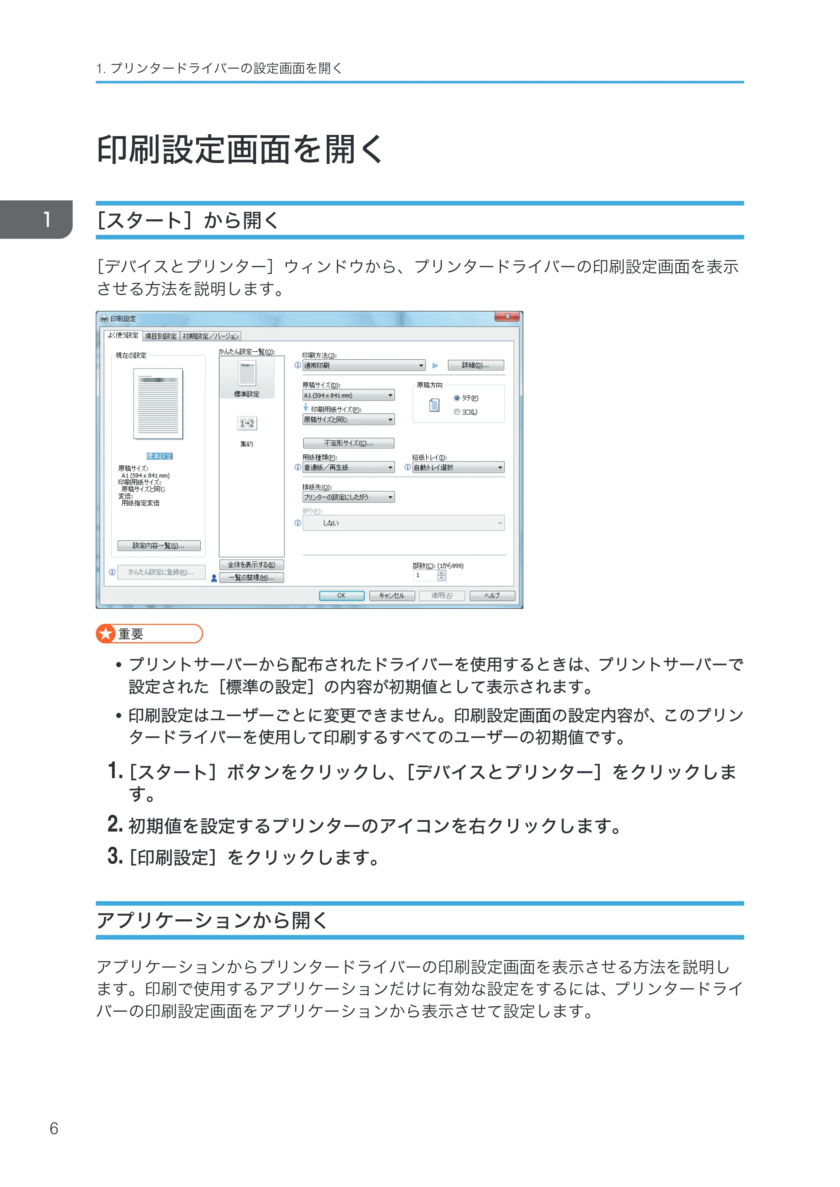
Task: Click highlighted 標準設定 label under preview
Action: (x=159, y=456)
